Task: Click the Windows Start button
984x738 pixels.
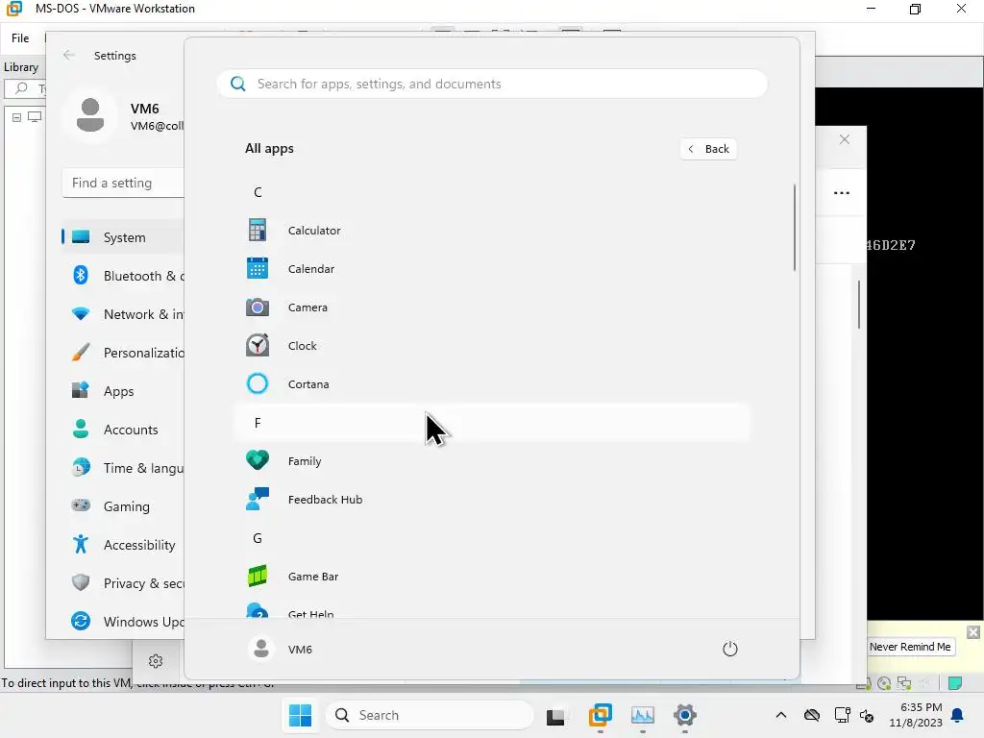Action: point(300,715)
